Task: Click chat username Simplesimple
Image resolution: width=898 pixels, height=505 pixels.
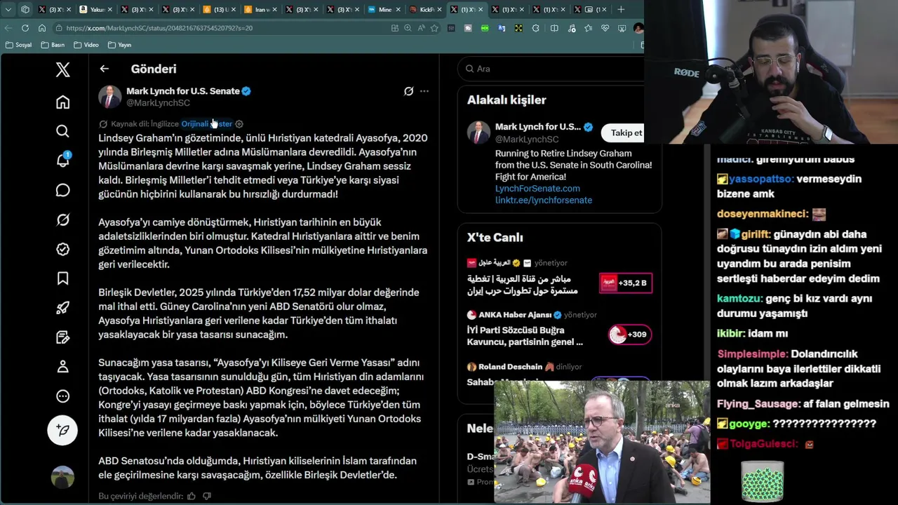Action: 752,354
